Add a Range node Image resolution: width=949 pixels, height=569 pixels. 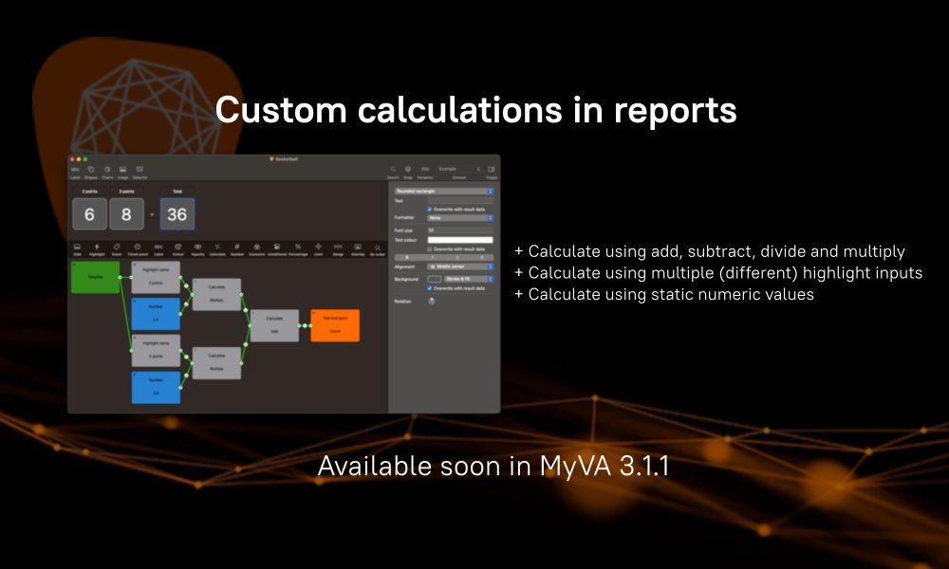339,249
